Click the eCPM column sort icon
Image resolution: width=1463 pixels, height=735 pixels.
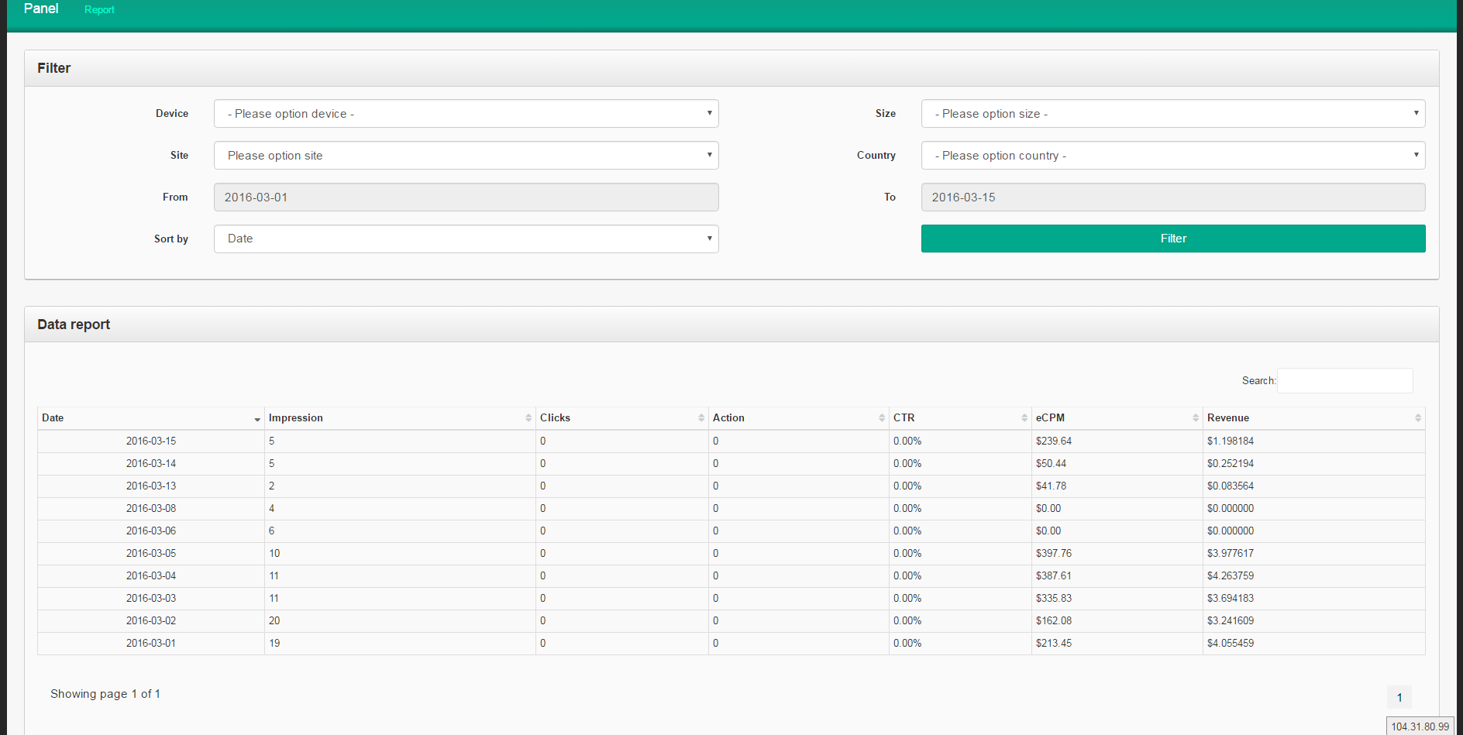coord(1196,418)
